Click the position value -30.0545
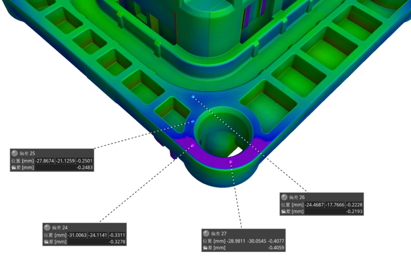411x258 pixels. (257, 241)
